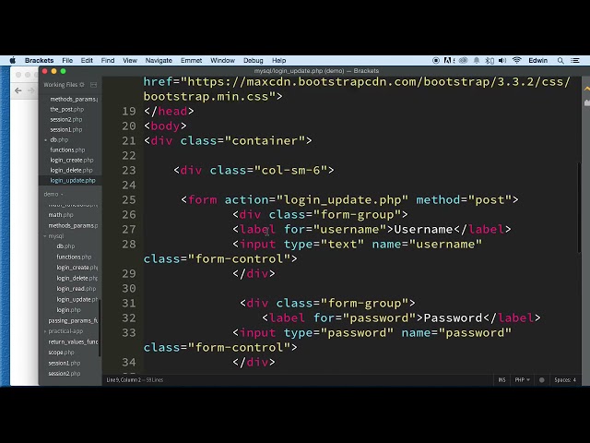590x443 pixels.
Task: Select the_post.php in Working Files
Action: click(x=67, y=109)
